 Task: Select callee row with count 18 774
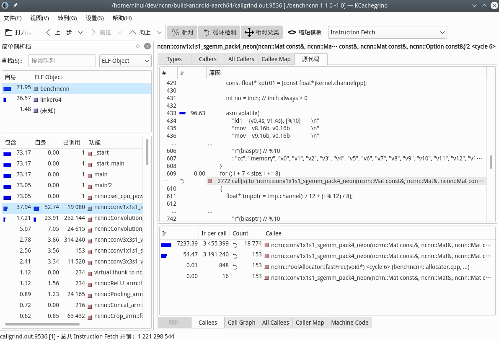point(327,245)
